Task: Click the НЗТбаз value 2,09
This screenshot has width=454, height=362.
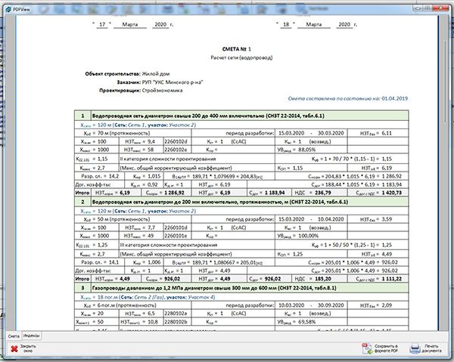Action: (x=387, y=305)
